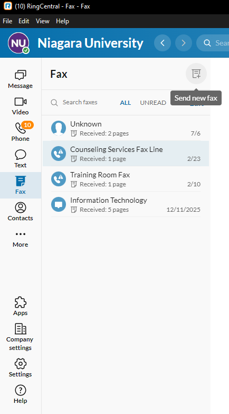Open the Message section in sidebar
The height and width of the screenshot is (414, 229).
click(20, 79)
